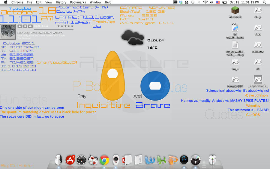Open the US flag input source menu

pyautogui.click(x=218, y=2)
